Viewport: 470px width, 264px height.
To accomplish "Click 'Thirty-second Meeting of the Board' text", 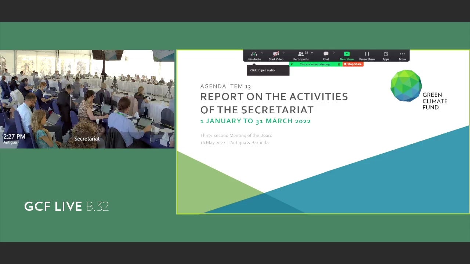I will 236,135.
